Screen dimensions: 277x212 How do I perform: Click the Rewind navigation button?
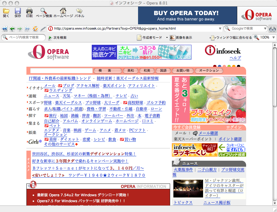[x=4, y=28]
